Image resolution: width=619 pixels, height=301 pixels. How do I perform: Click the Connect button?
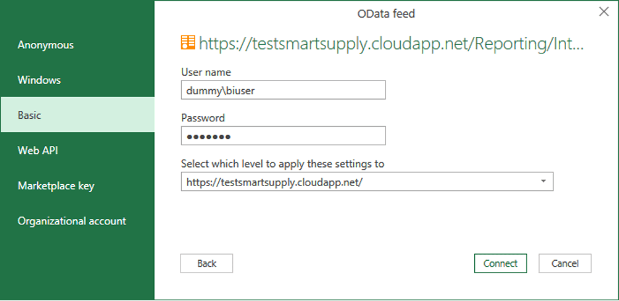click(500, 263)
